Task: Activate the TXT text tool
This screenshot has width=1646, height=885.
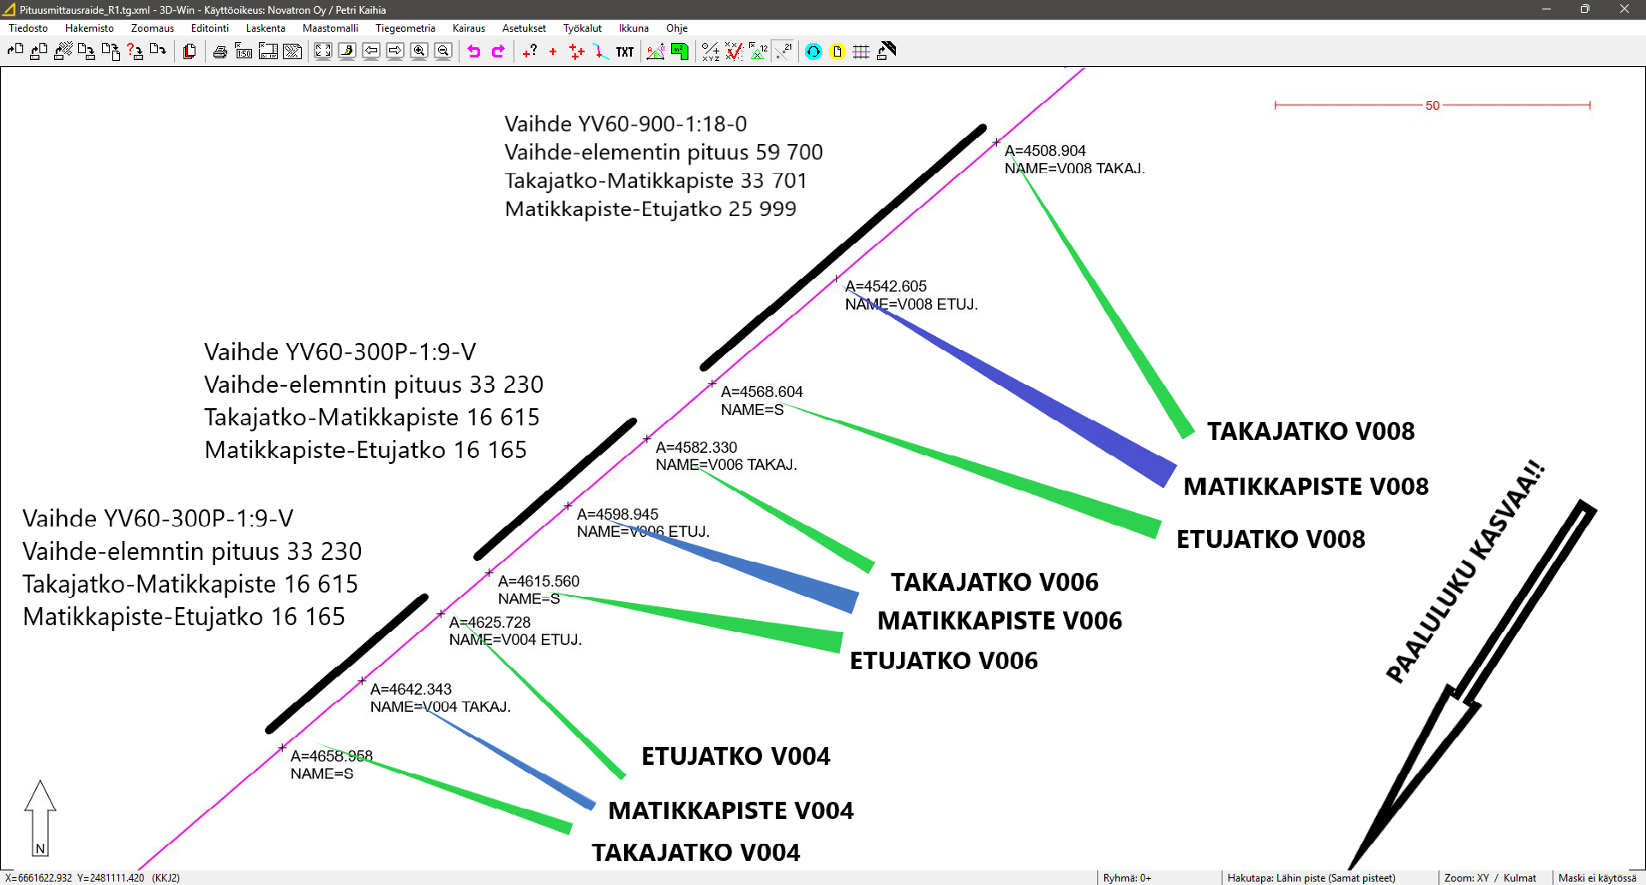Action: pyautogui.click(x=623, y=51)
